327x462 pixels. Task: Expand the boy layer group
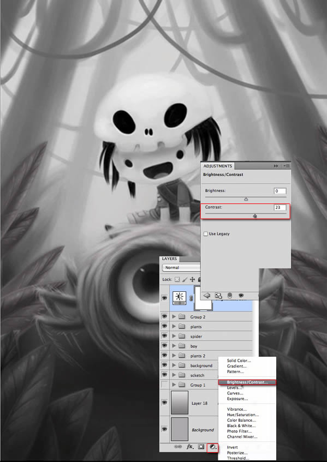click(x=174, y=346)
